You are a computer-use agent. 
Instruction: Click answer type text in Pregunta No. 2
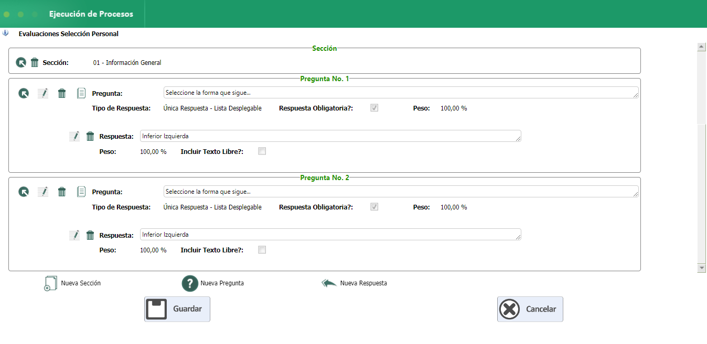click(x=212, y=207)
